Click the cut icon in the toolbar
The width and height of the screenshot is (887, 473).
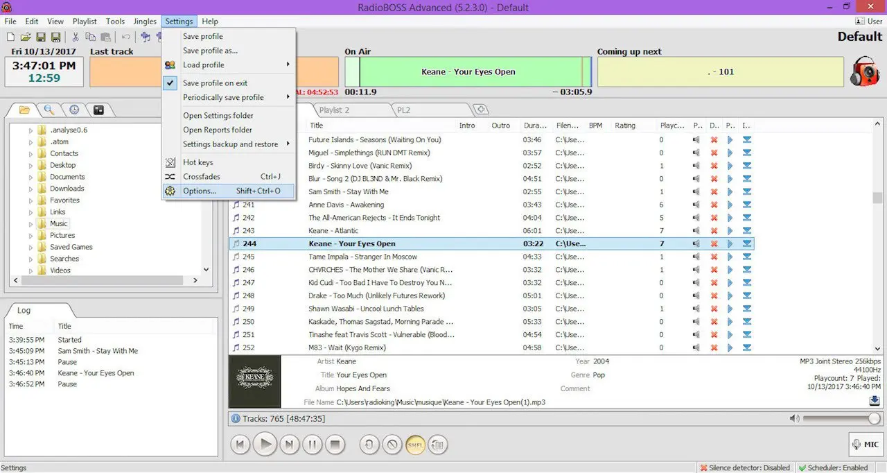point(75,36)
